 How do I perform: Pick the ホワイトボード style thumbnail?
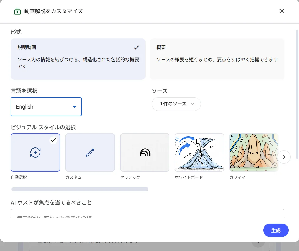pyautogui.click(x=199, y=153)
